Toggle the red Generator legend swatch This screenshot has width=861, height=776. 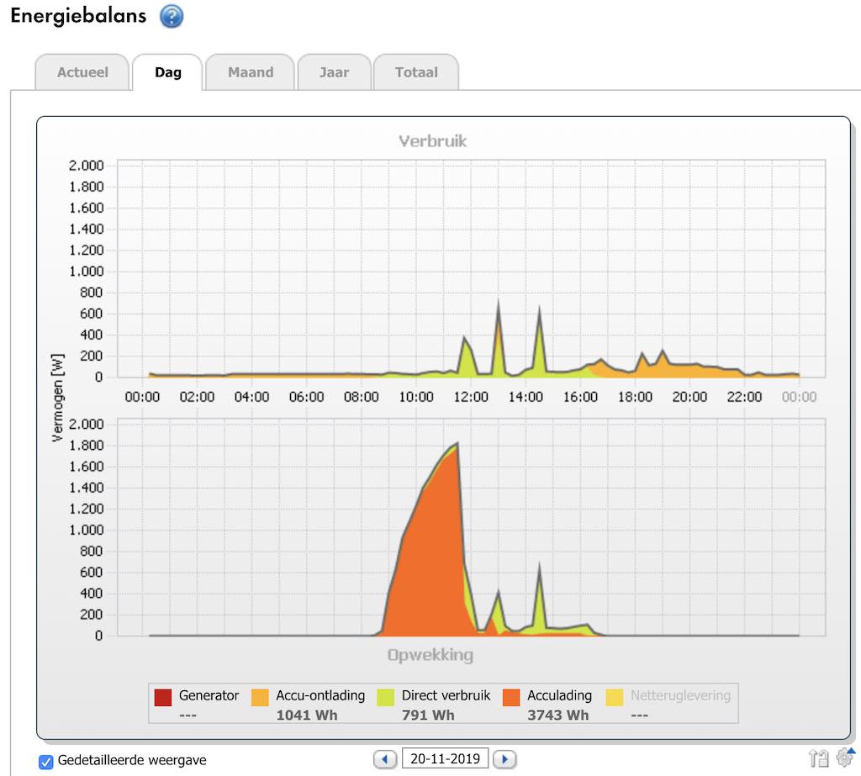(163, 697)
